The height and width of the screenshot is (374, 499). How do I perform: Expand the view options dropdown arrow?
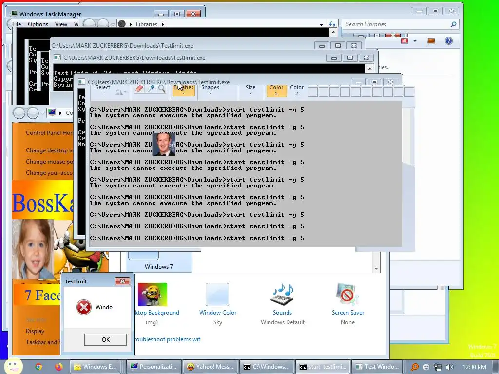click(415, 41)
